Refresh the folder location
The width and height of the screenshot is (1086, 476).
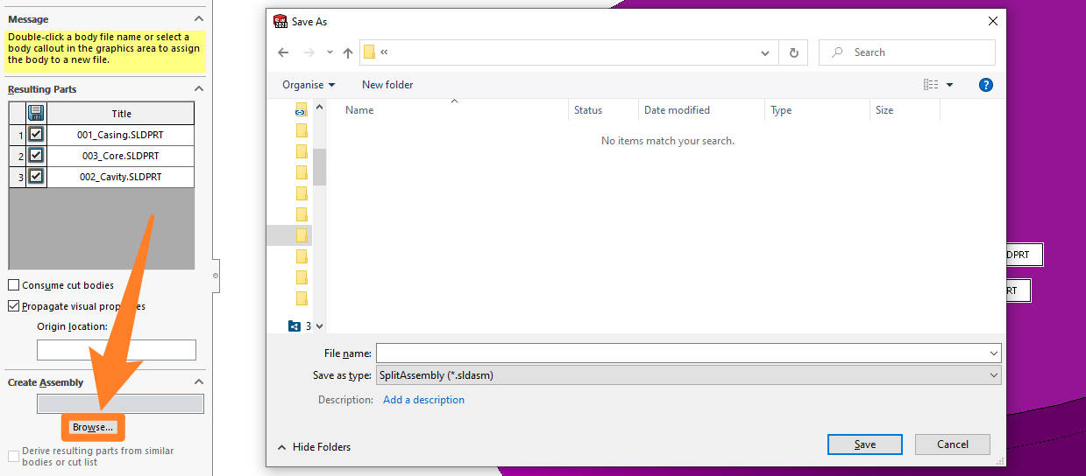tap(793, 52)
